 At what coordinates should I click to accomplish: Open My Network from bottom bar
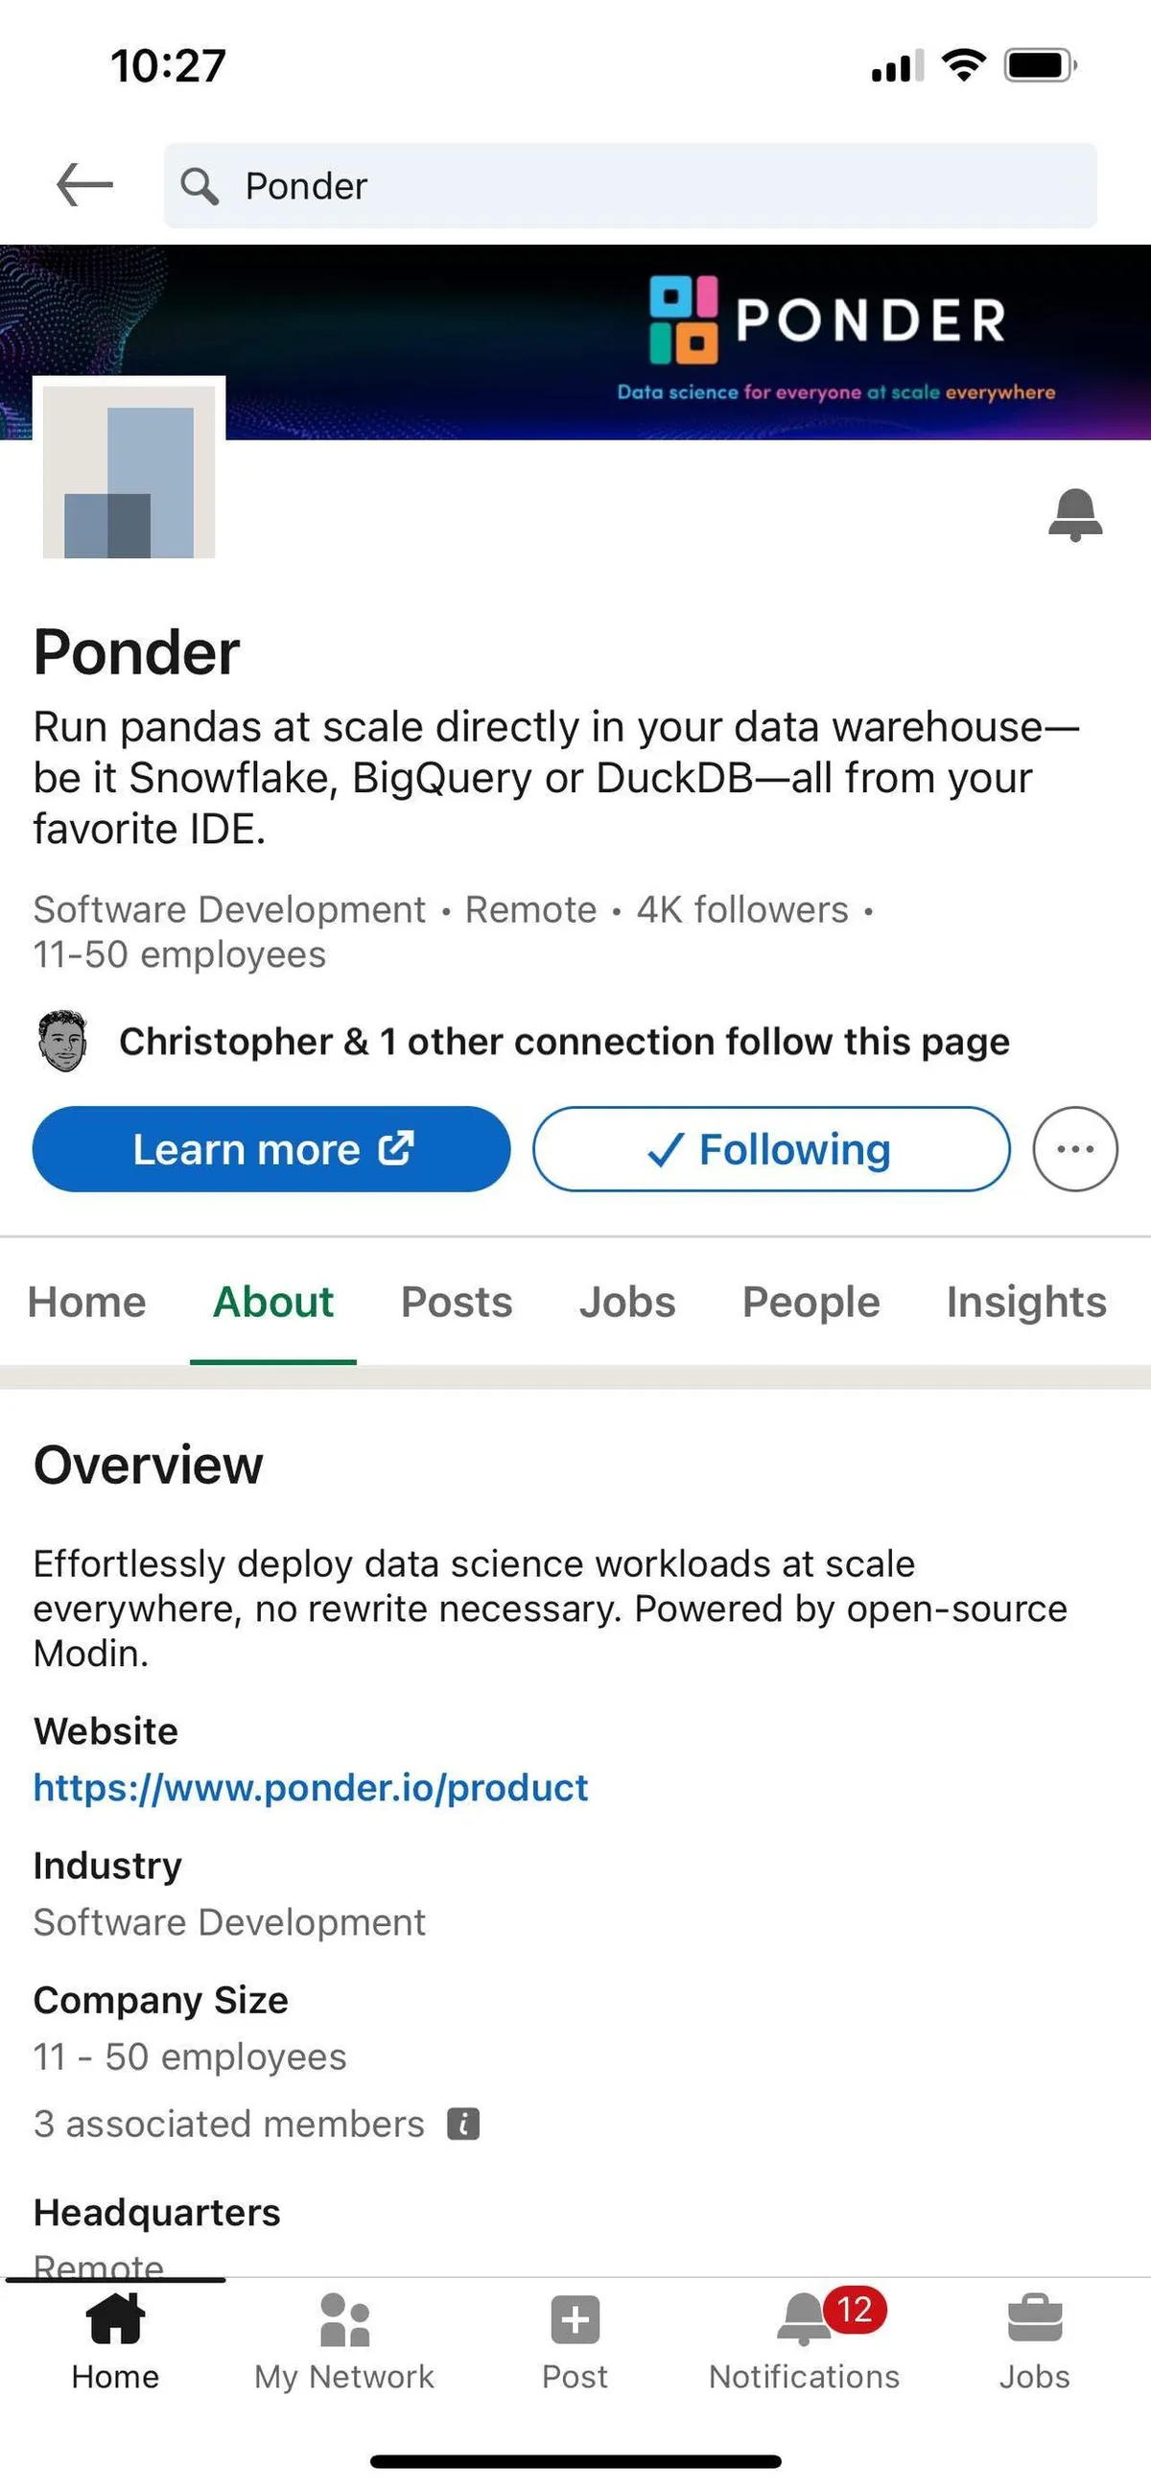[x=344, y=2342]
